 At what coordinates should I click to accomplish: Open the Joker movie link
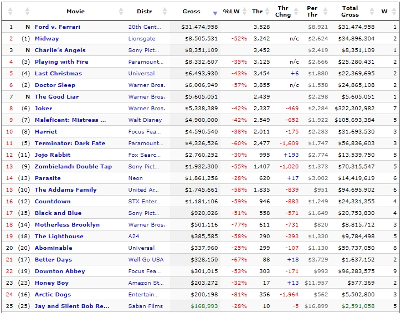pyautogui.click(x=43, y=109)
